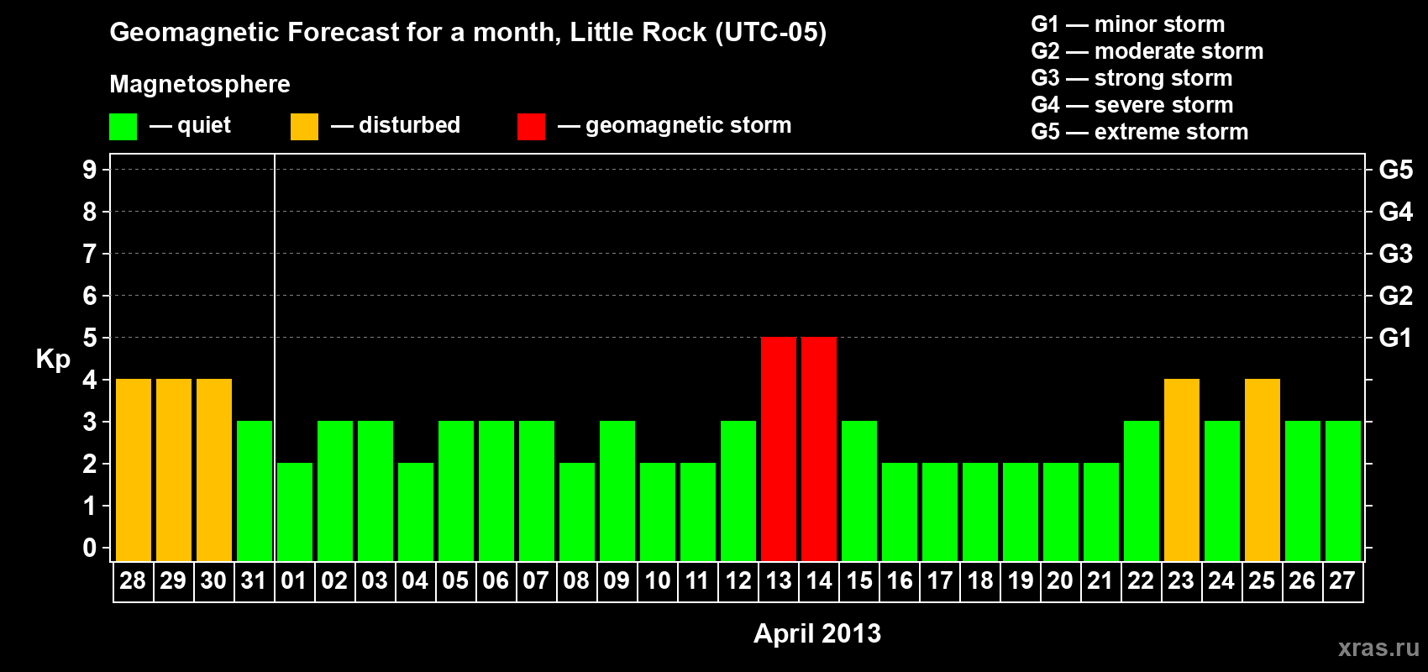1428x672 pixels.
Task: Click the G1 right-axis label
Action: point(1396,338)
